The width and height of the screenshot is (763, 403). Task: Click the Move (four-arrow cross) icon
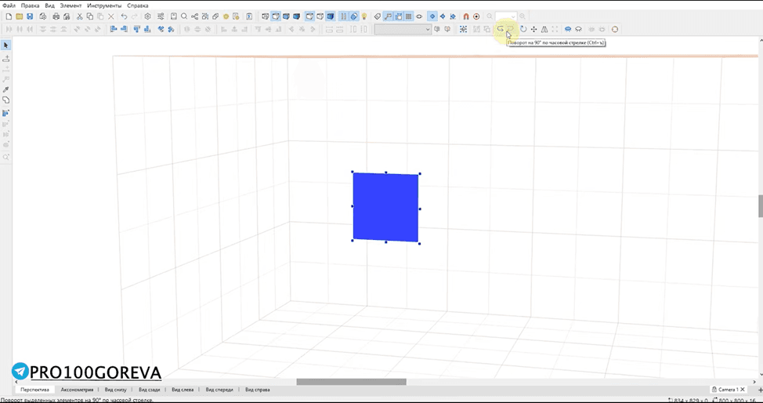point(533,29)
